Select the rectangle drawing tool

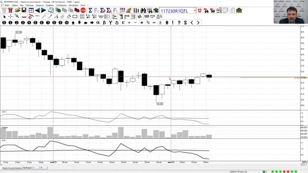click(x=75, y=17)
